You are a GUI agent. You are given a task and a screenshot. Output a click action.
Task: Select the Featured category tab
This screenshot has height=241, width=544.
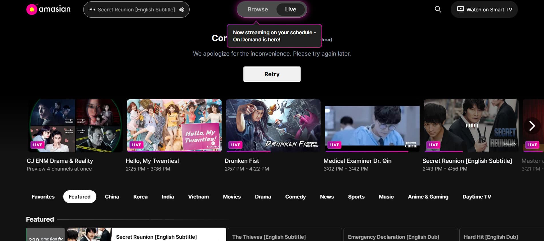(x=80, y=197)
